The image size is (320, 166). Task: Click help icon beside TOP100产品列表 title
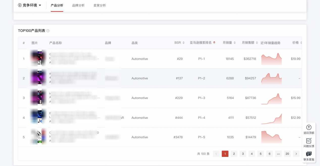click(x=48, y=31)
